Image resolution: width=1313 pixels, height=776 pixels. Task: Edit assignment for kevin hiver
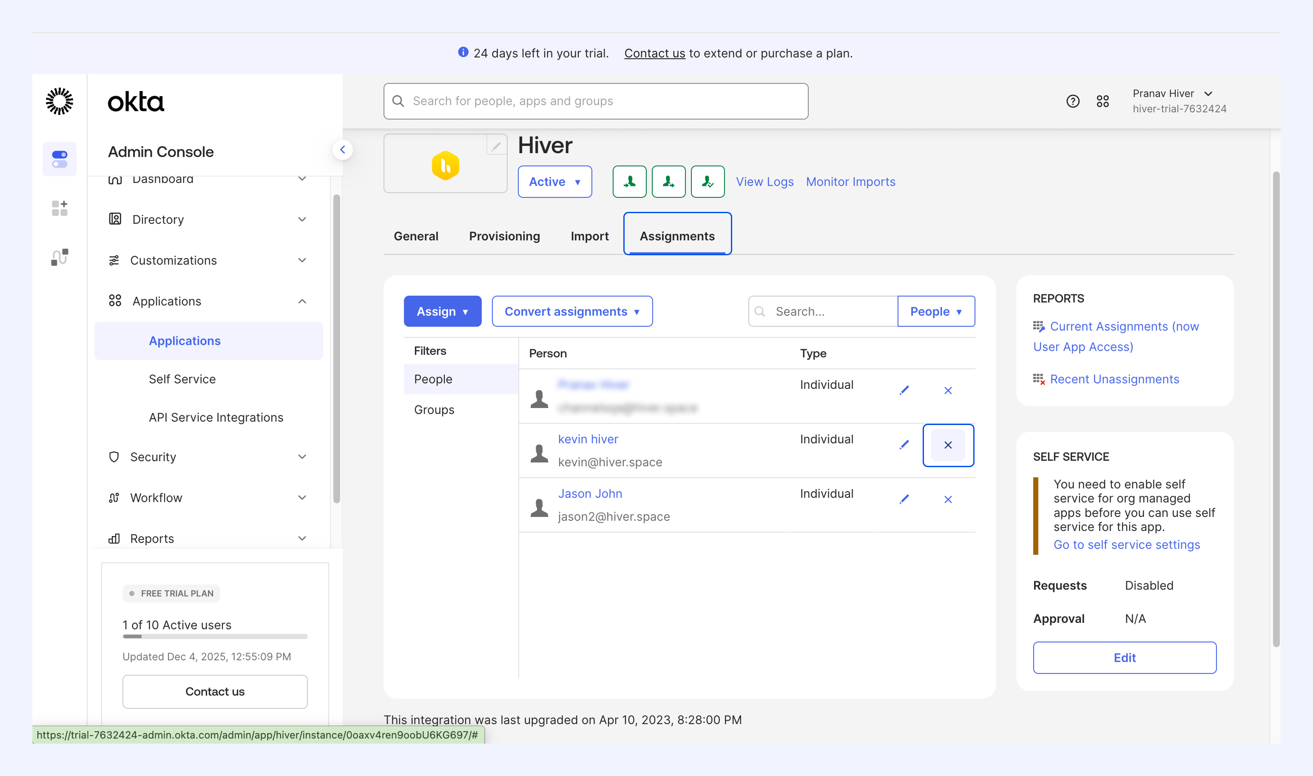(904, 445)
